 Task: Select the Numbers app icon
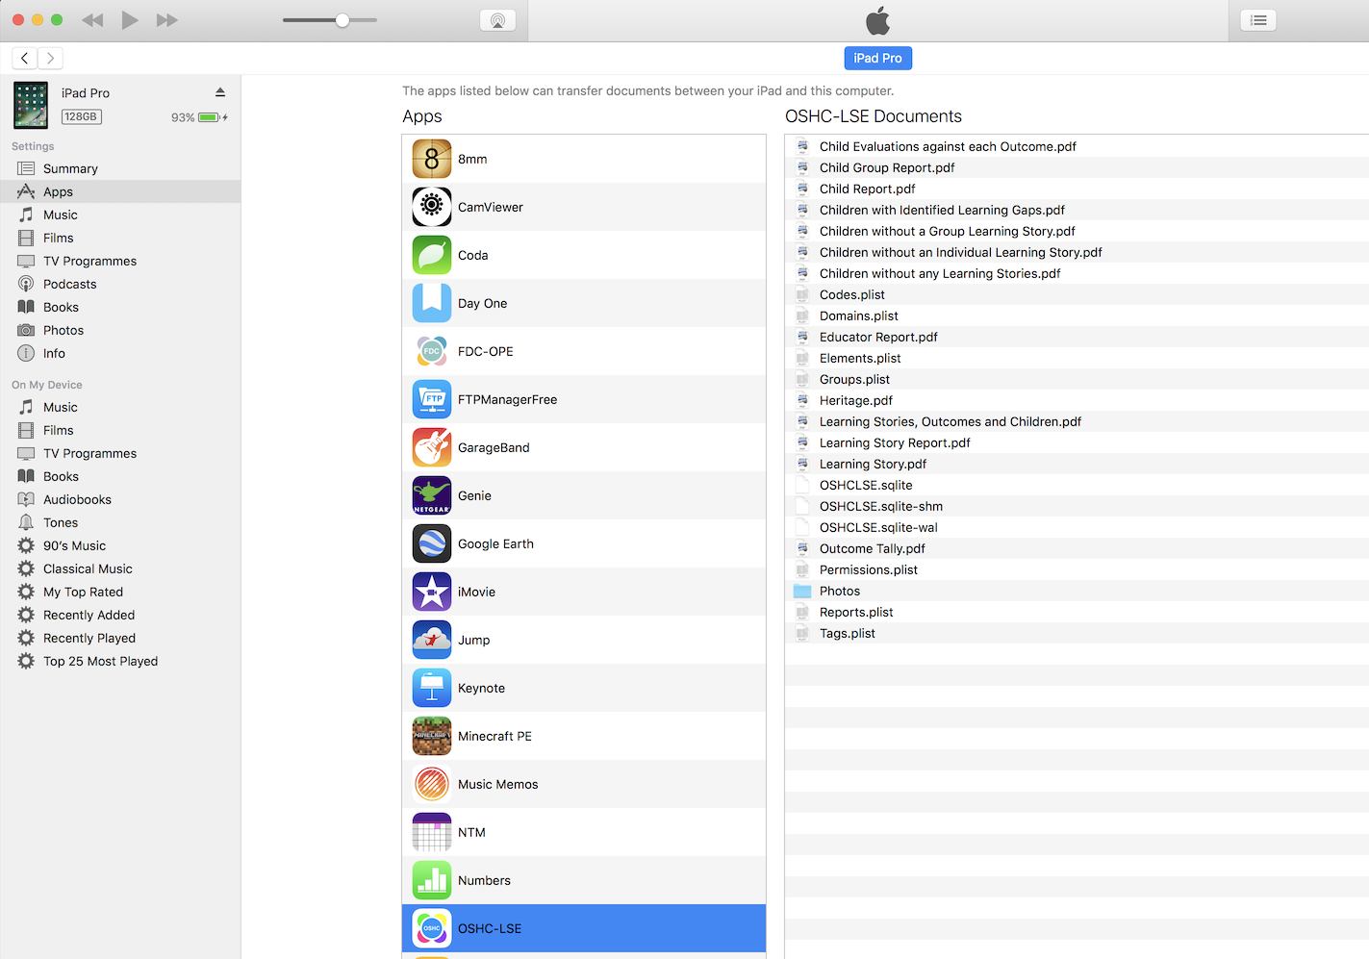point(432,880)
